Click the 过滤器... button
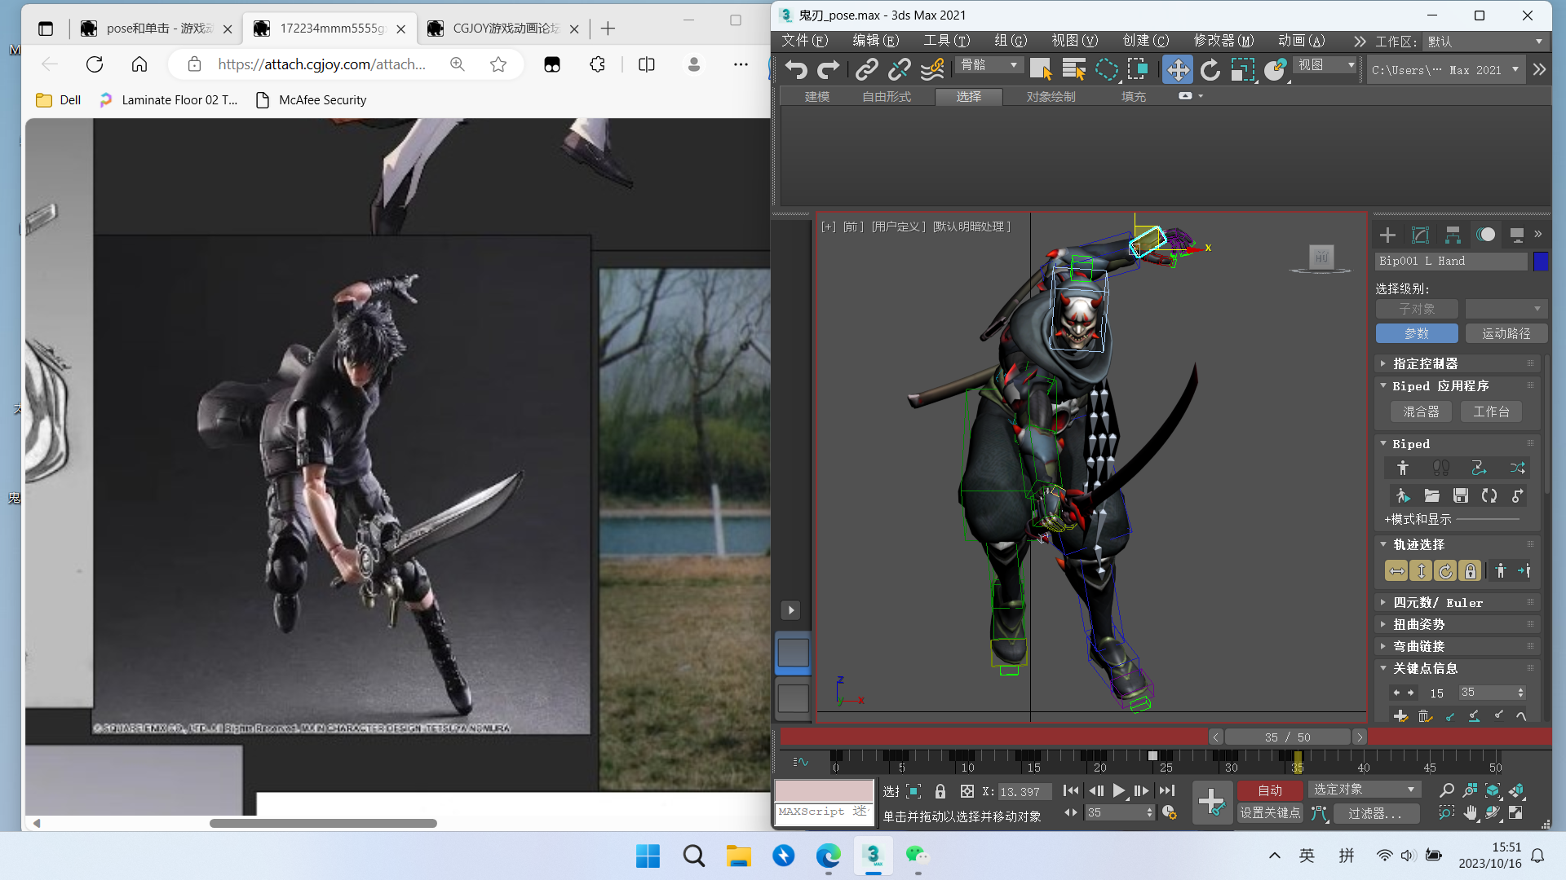The image size is (1566, 880). [1376, 813]
